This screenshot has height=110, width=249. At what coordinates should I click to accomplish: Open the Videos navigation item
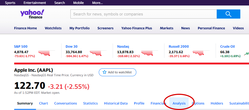(x=238, y=28)
